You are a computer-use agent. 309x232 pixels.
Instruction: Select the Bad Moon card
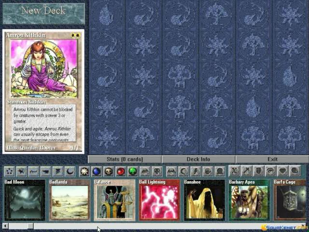click(25, 200)
